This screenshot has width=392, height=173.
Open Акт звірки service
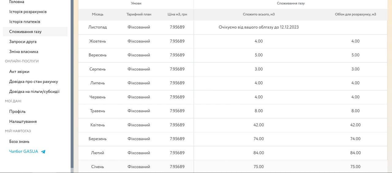coord(19,72)
